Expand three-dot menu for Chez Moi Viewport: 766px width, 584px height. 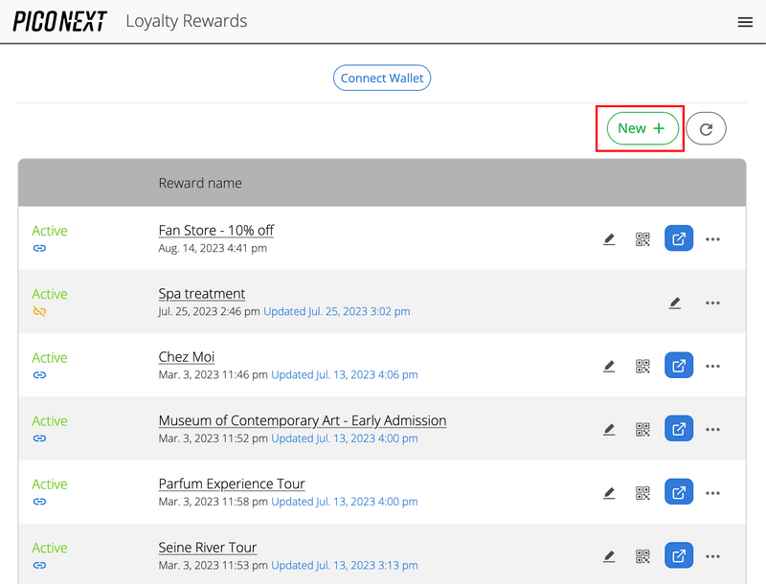712,366
